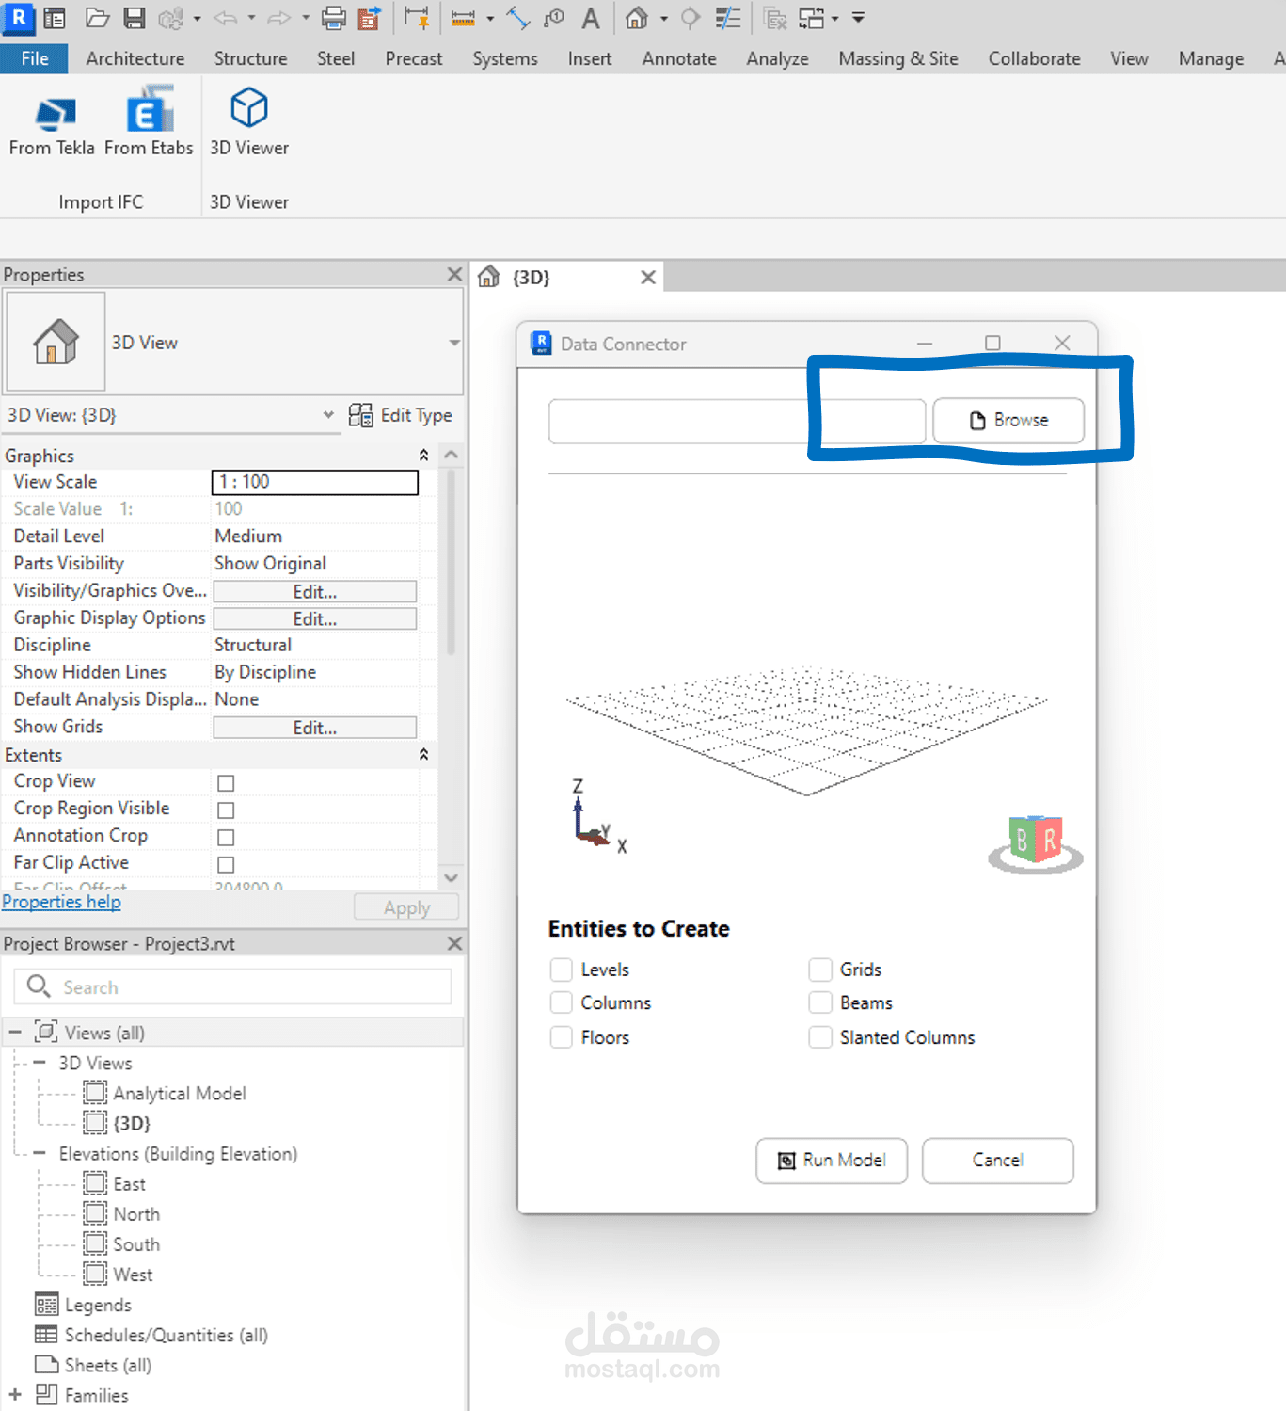1286x1411 pixels.
Task: Click Edit for Graphic Display Options
Action: point(315,619)
